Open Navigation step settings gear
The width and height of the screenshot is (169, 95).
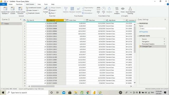point(164,41)
